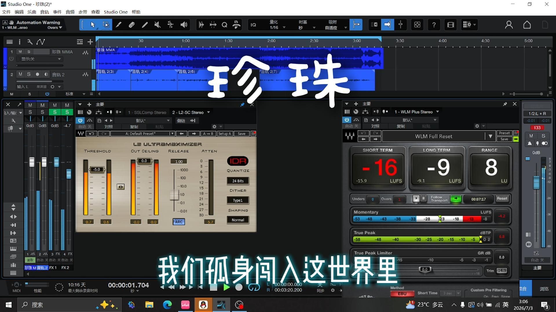Select the Arrow tool in the toolbar

(93, 25)
